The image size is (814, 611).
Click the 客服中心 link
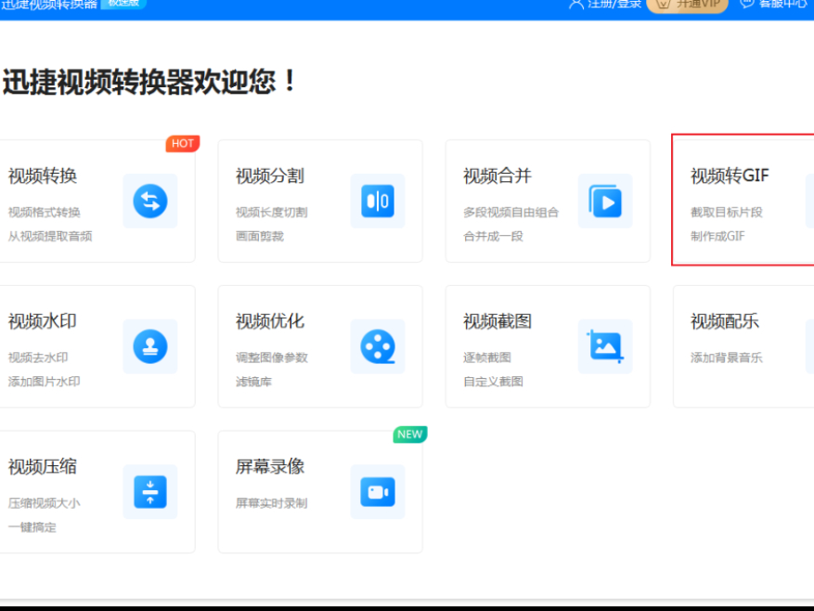782,4
